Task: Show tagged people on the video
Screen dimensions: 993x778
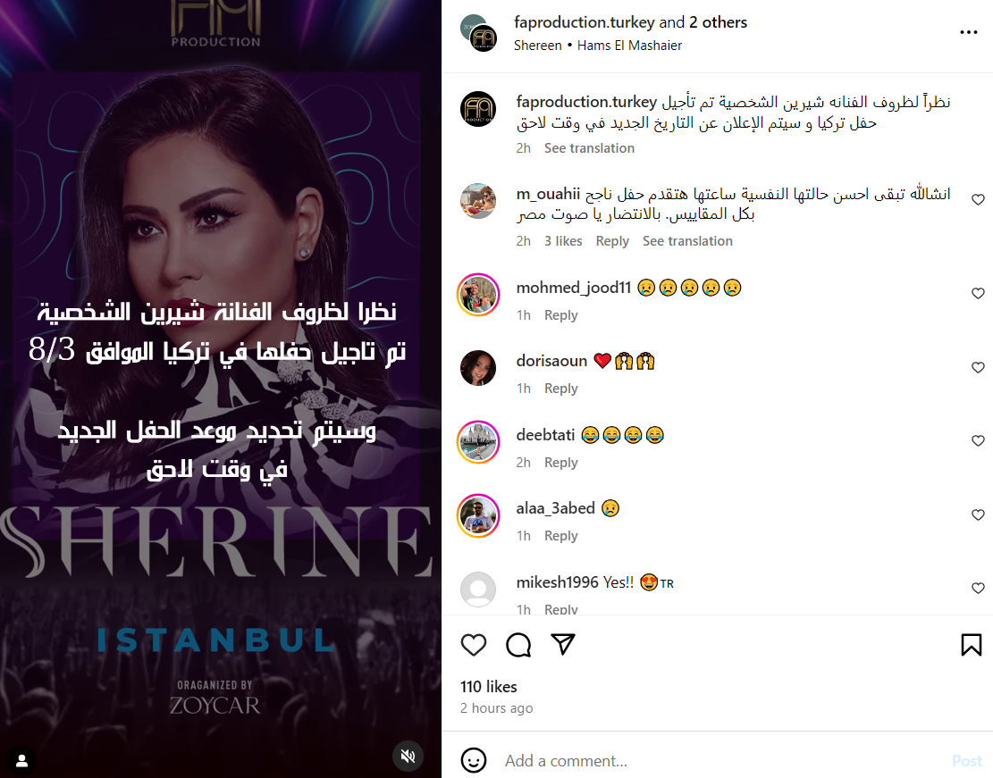Action: coord(21,759)
